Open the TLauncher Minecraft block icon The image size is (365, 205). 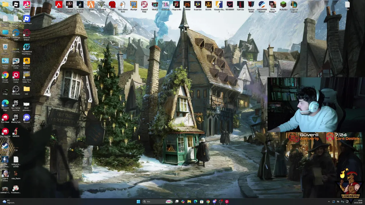click(283, 5)
